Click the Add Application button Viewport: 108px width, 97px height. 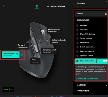tap(56, 6)
